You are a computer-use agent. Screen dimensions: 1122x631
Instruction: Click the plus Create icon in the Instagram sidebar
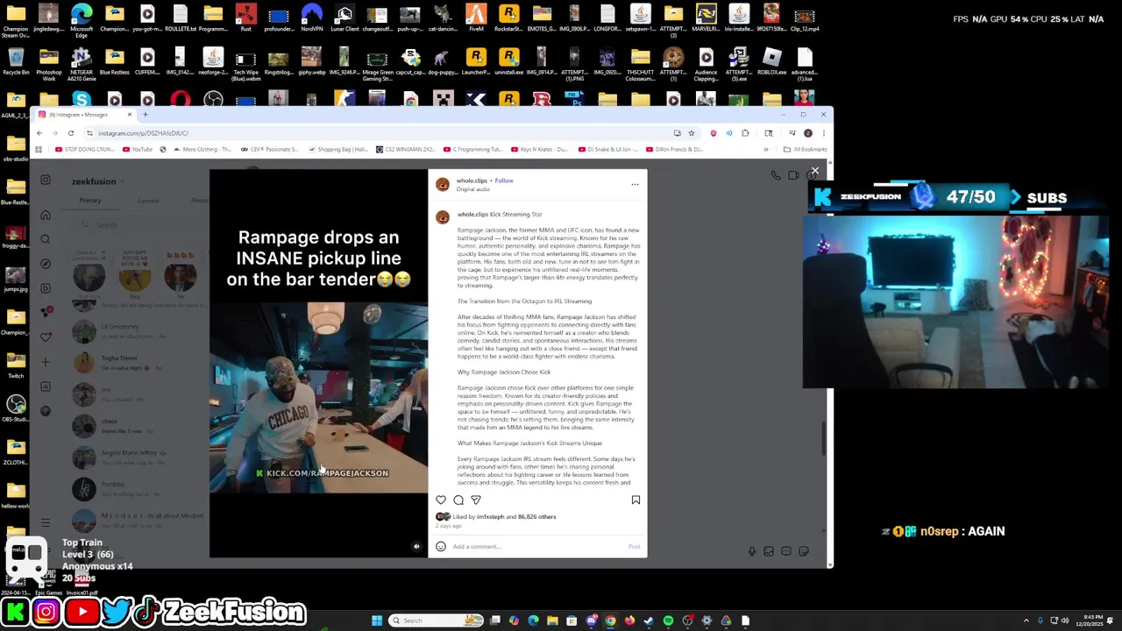pos(46,362)
